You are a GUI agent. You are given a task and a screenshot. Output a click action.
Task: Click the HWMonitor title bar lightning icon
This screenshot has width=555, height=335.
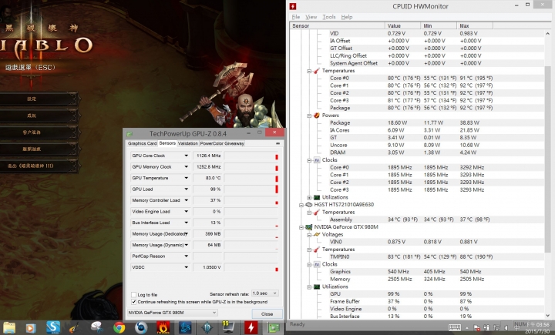[x=293, y=6]
